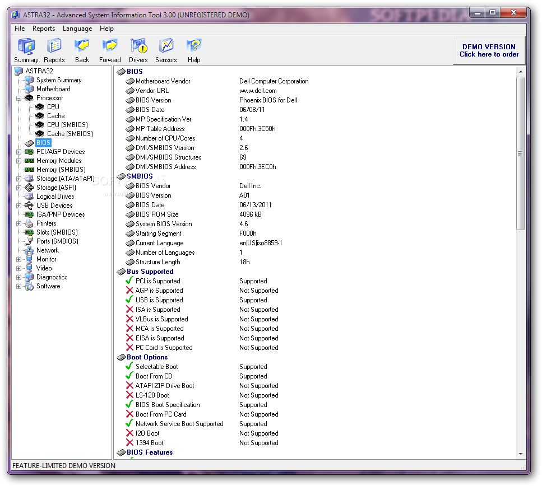Click the Printers tree icon
This screenshot has height=486, width=542.
point(29,223)
